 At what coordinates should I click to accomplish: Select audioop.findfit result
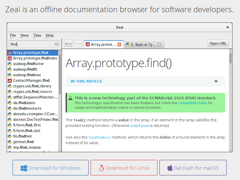(33, 70)
